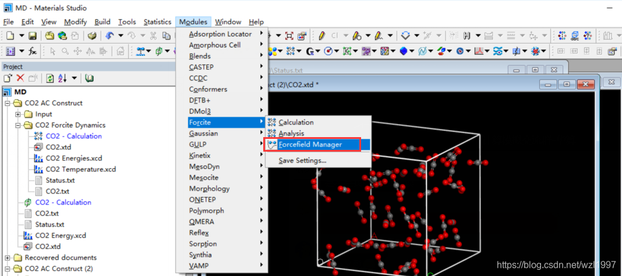Open the Help menu
622x276 pixels.
256,21
